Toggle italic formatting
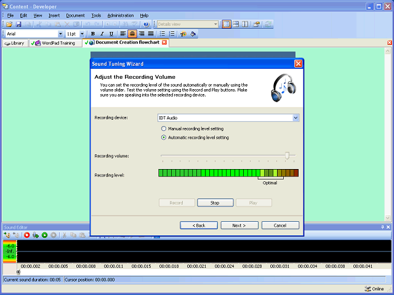394x295 pixels. point(102,34)
